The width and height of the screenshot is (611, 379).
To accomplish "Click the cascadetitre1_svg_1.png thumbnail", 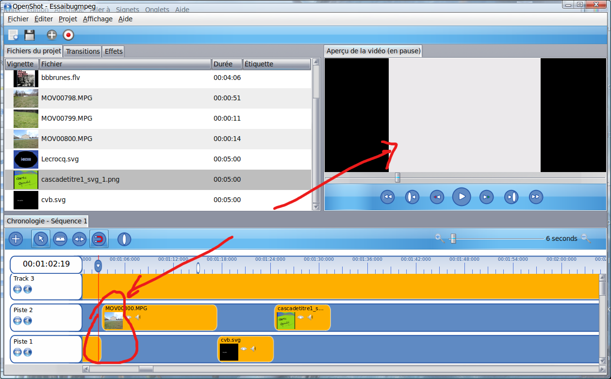I will (26, 179).
